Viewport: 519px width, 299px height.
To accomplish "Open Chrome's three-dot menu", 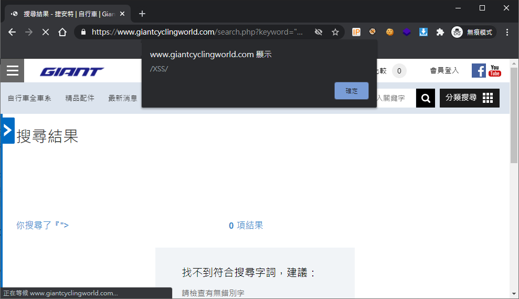I will [x=507, y=32].
